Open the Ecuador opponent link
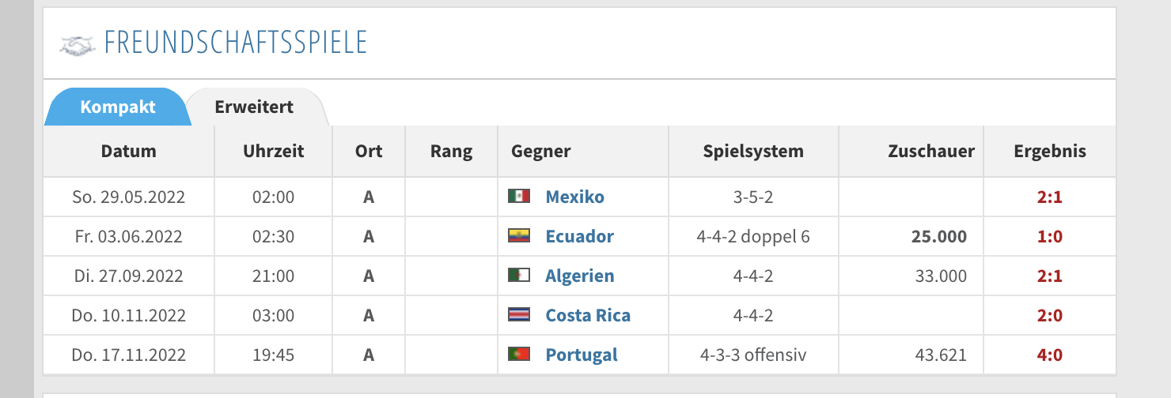1171x398 pixels. (580, 236)
